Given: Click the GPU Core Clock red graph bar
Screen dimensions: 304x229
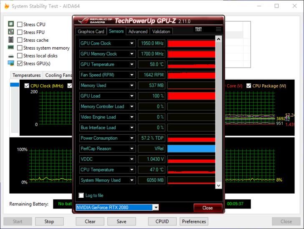Looking at the screenshot, I should 191,43.
